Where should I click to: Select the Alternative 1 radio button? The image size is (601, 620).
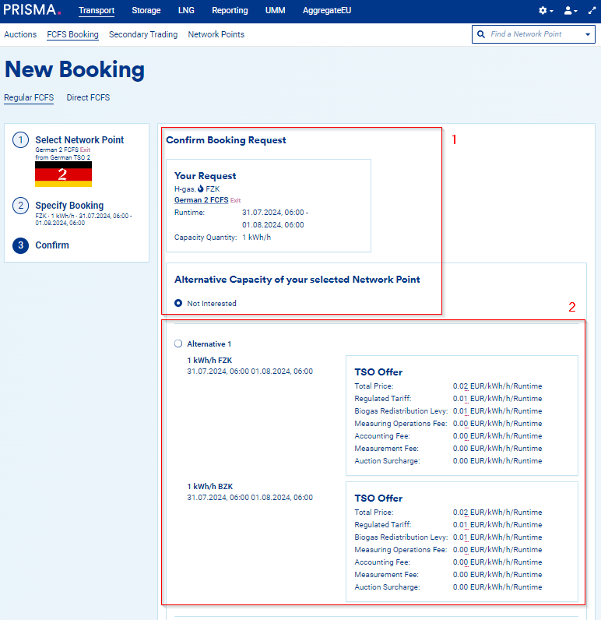178,343
